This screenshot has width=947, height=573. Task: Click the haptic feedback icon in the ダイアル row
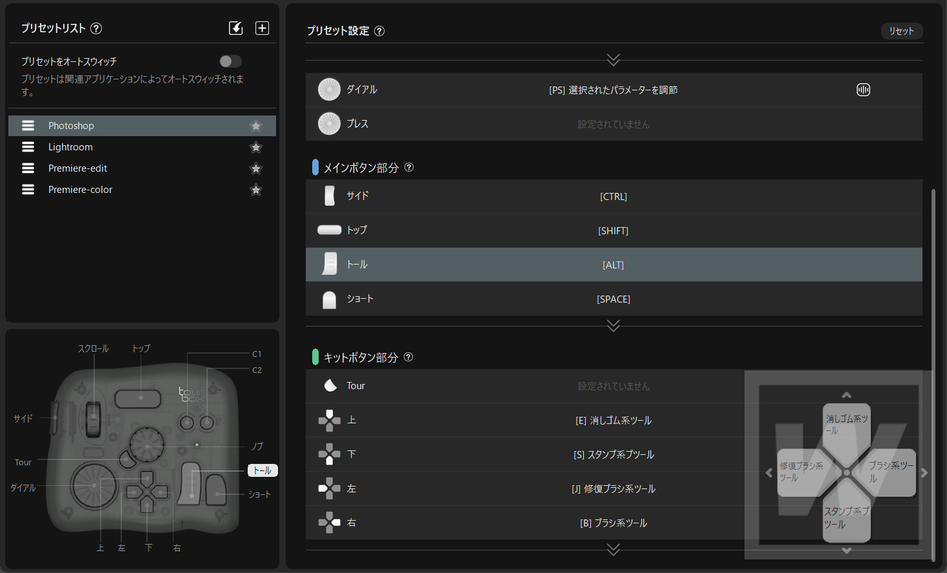pyautogui.click(x=863, y=90)
